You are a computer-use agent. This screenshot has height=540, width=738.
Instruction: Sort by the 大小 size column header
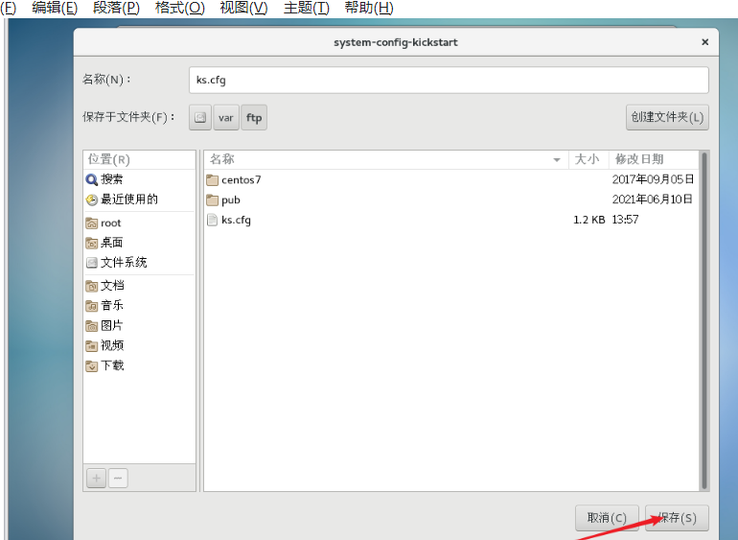[588, 159]
